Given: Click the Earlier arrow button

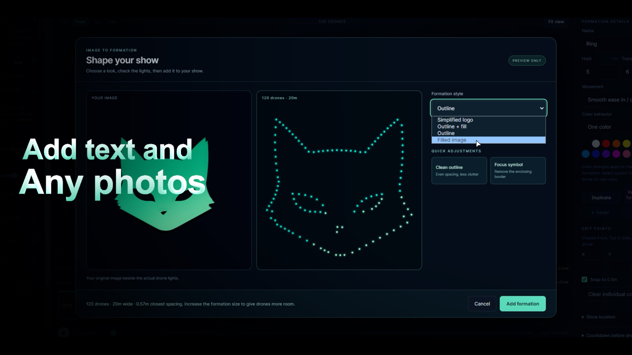Looking at the screenshot, I should click(600, 213).
